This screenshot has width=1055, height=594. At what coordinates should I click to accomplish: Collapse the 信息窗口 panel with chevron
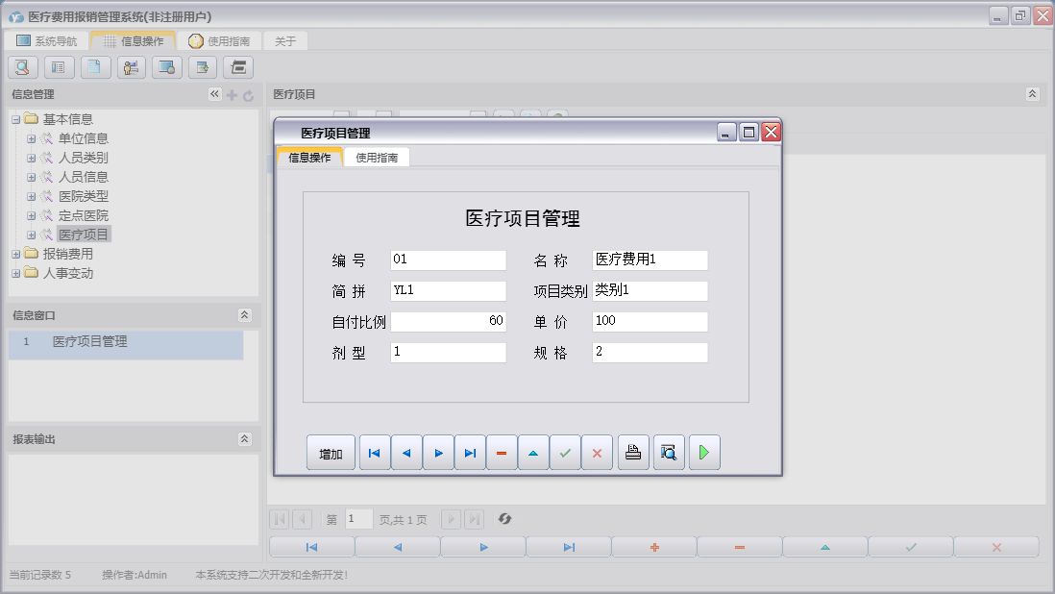click(244, 314)
